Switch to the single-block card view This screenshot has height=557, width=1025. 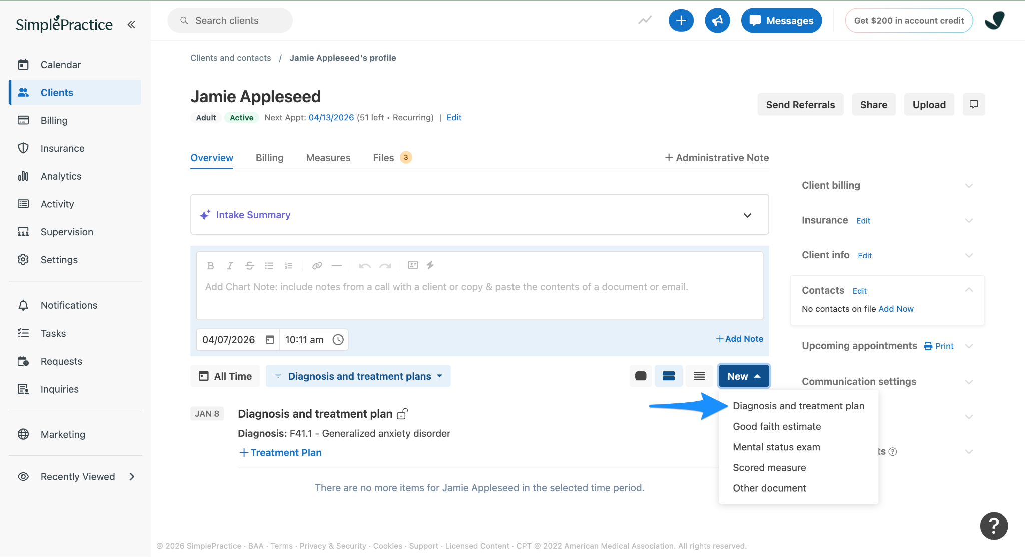[641, 376]
